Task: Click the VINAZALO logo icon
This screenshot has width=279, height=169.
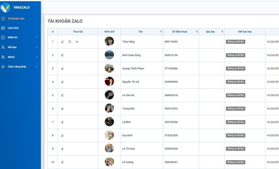Action: coord(5,7)
